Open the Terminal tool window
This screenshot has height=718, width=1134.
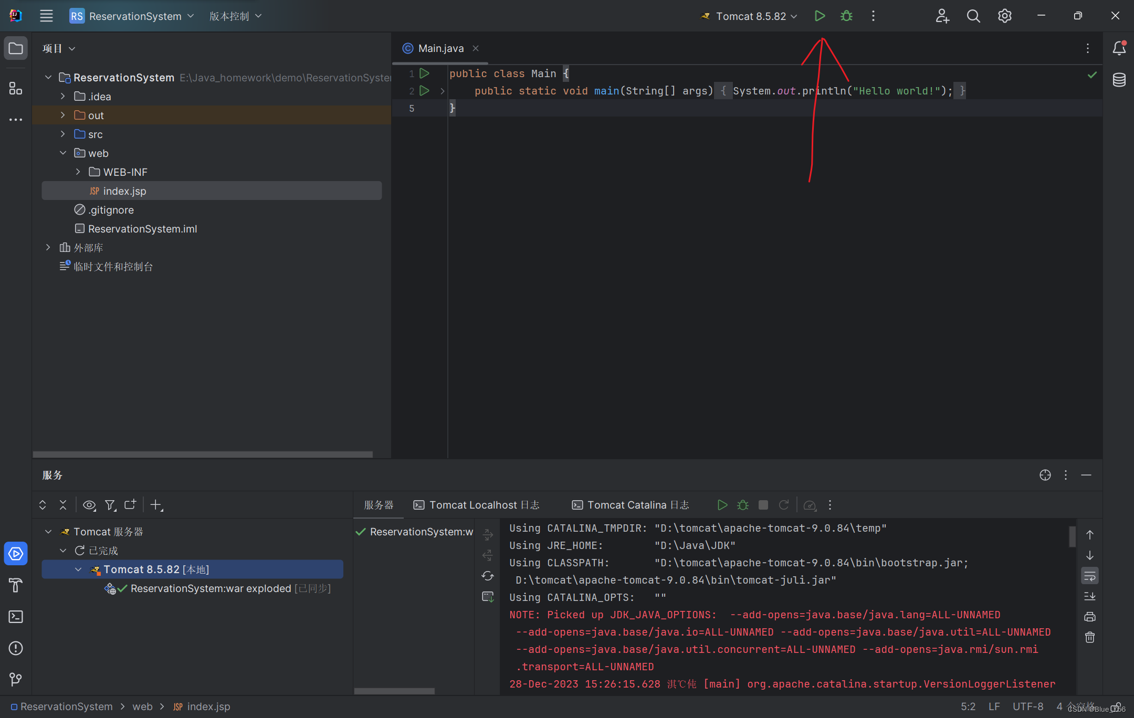(x=16, y=617)
